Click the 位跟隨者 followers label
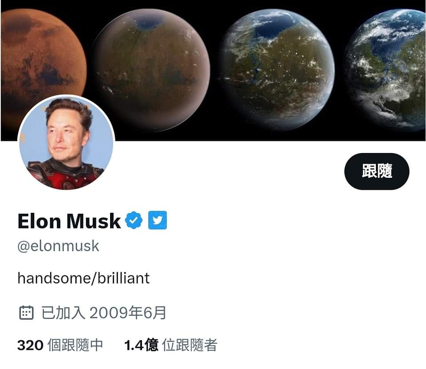 (189, 345)
